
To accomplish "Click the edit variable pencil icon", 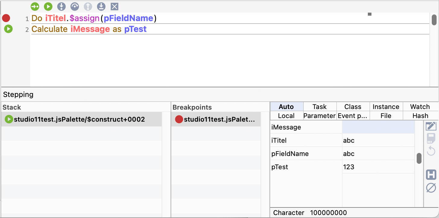I will (431, 126).
